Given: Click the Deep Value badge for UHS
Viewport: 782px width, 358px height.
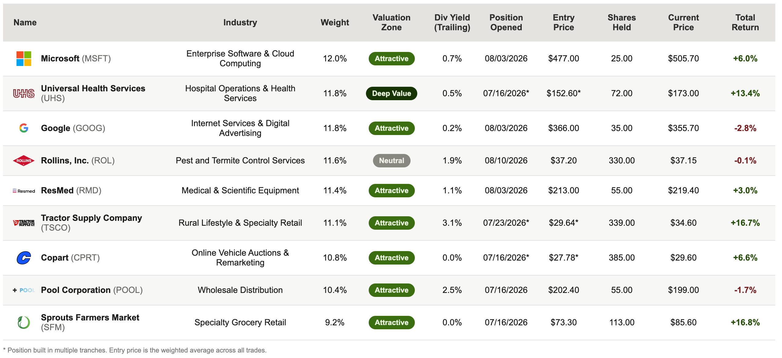Looking at the screenshot, I should coord(392,93).
